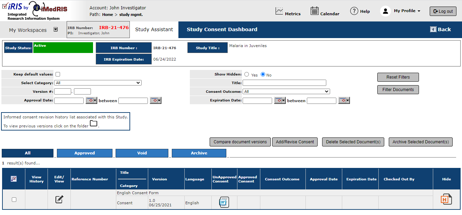
Task: Click the Help question mark icon
Action: (x=354, y=11)
